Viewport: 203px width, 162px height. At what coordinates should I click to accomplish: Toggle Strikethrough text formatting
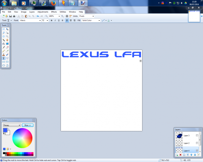pyautogui.click(x=63, y=21)
